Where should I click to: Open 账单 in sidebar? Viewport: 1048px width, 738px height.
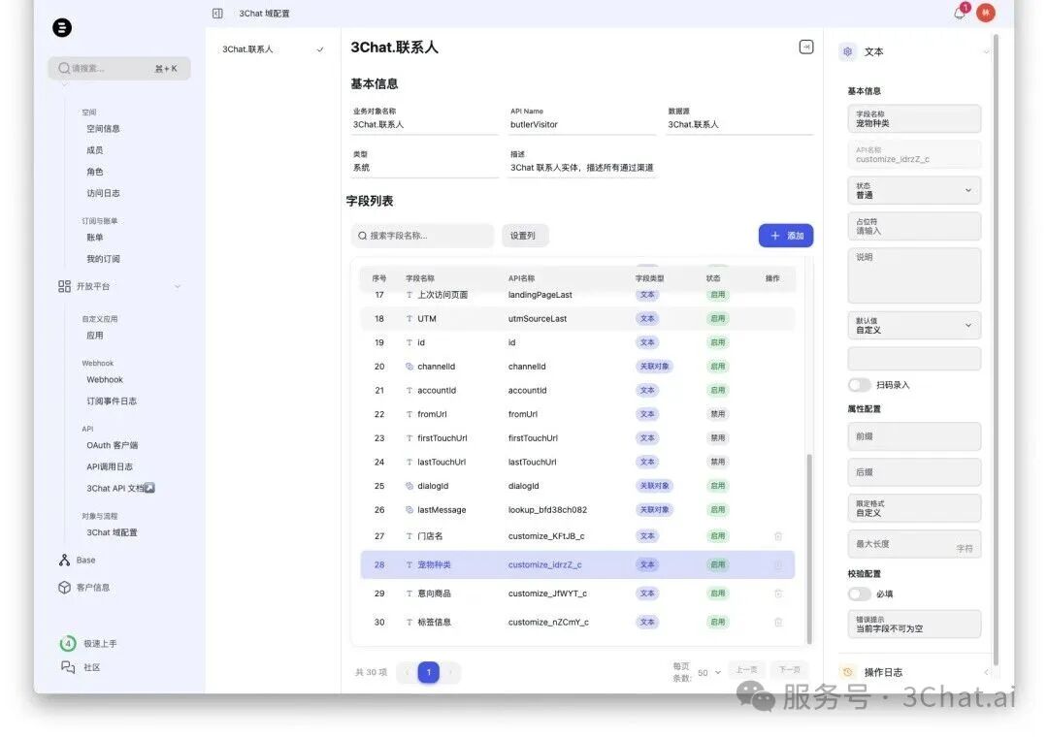95,237
